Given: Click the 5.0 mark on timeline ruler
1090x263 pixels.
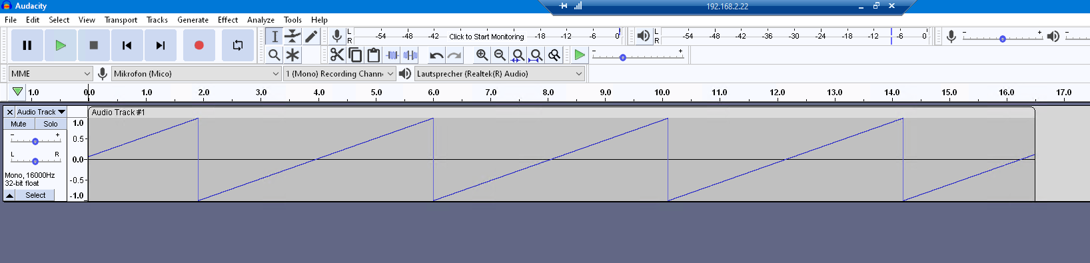Looking at the screenshot, I should click(x=376, y=93).
